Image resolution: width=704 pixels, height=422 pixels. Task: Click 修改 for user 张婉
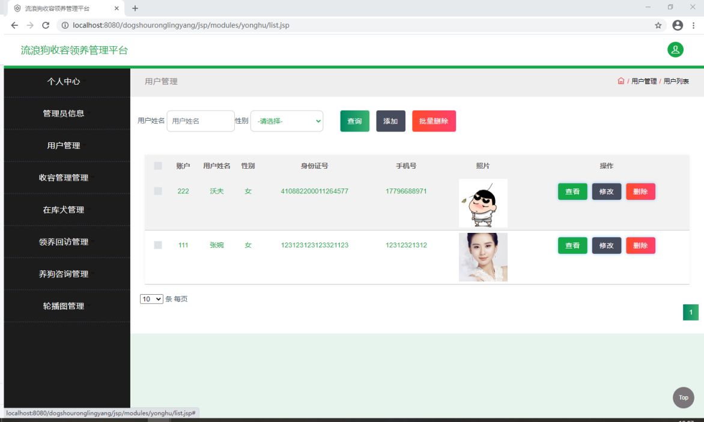pos(607,246)
